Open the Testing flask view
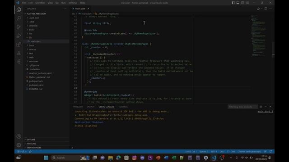The image size is (289, 162). [19, 53]
